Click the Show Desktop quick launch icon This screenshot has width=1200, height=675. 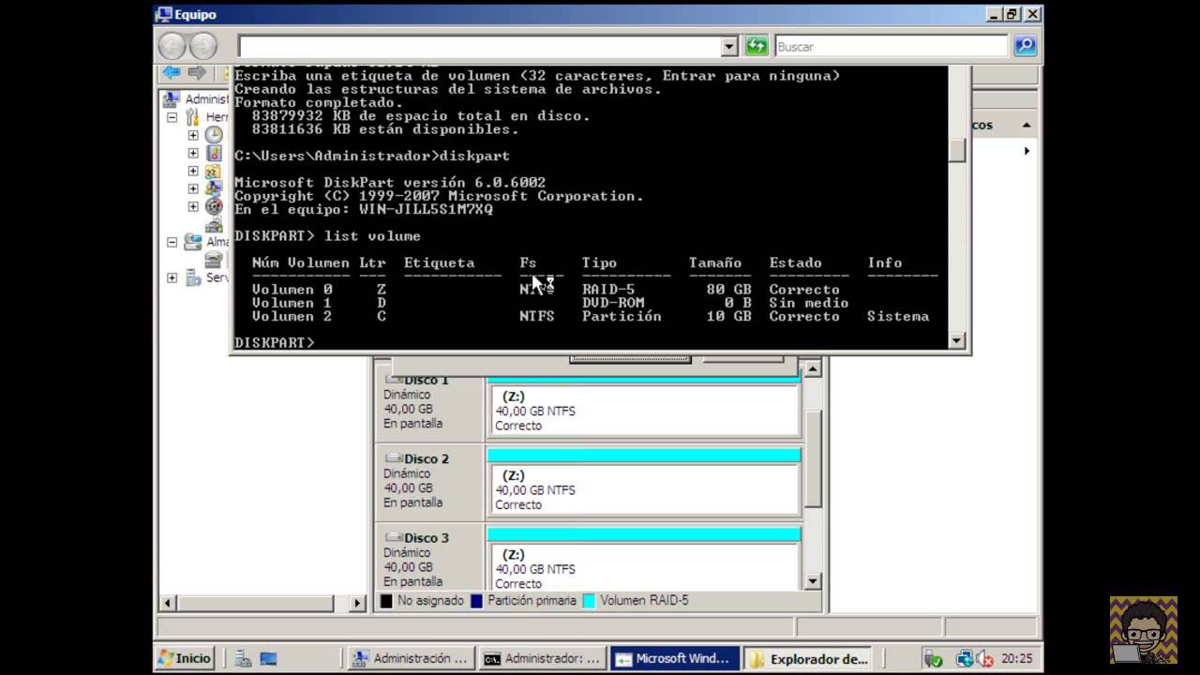pyautogui.click(x=268, y=659)
